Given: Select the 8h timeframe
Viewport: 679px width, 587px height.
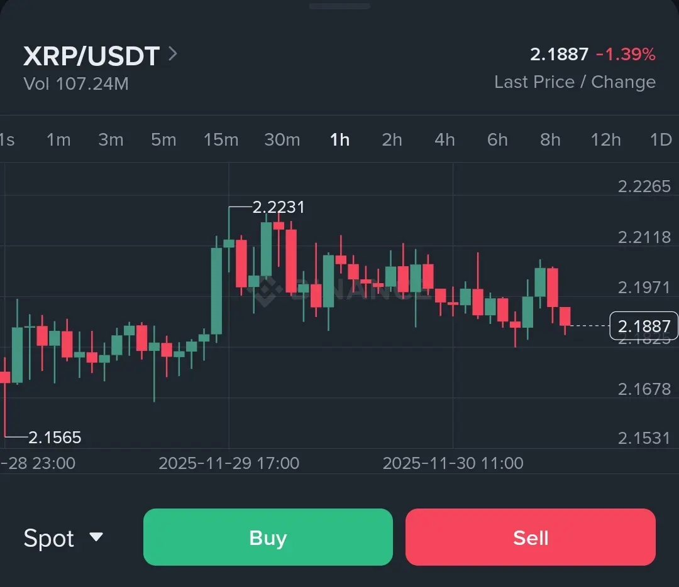Looking at the screenshot, I should tap(550, 139).
